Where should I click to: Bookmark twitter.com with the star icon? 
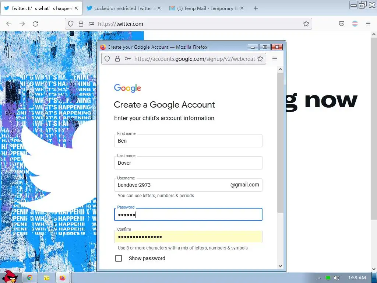click(306, 24)
